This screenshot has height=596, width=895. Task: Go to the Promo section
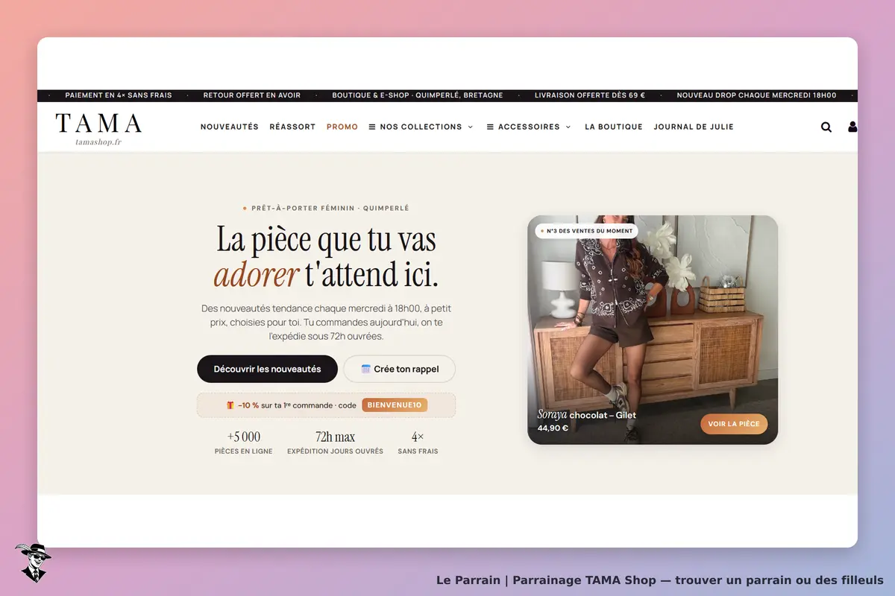point(342,127)
